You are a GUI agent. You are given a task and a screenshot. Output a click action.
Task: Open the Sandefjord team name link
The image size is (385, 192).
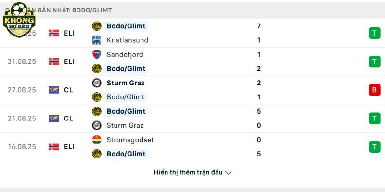125,54
